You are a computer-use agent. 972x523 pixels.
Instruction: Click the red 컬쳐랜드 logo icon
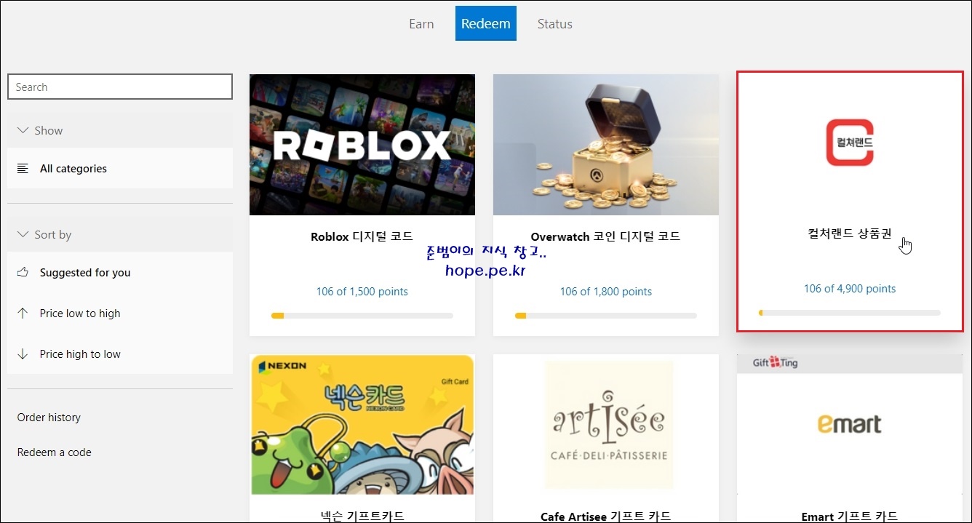pyautogui.click(x=850, y=143)
